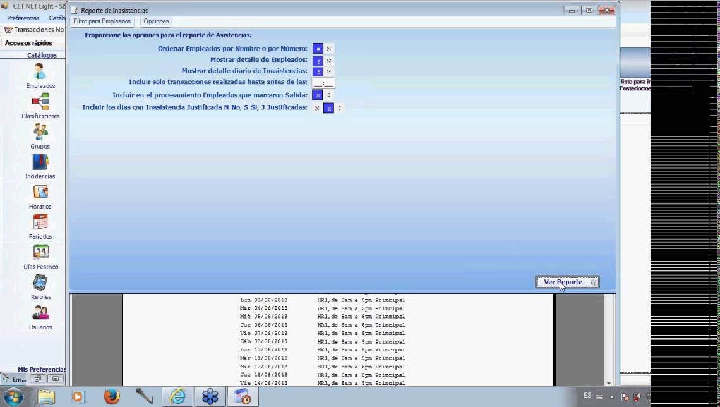Screen dimensions: 720x407
Task: Open the Usuarios icon
Action: [x=40, y=313]
